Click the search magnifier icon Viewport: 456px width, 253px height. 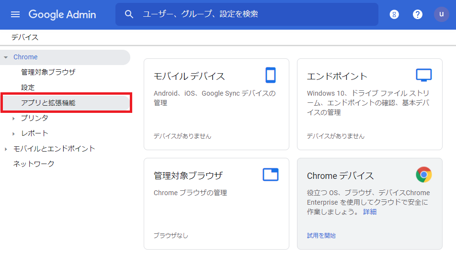pos(129,14)
